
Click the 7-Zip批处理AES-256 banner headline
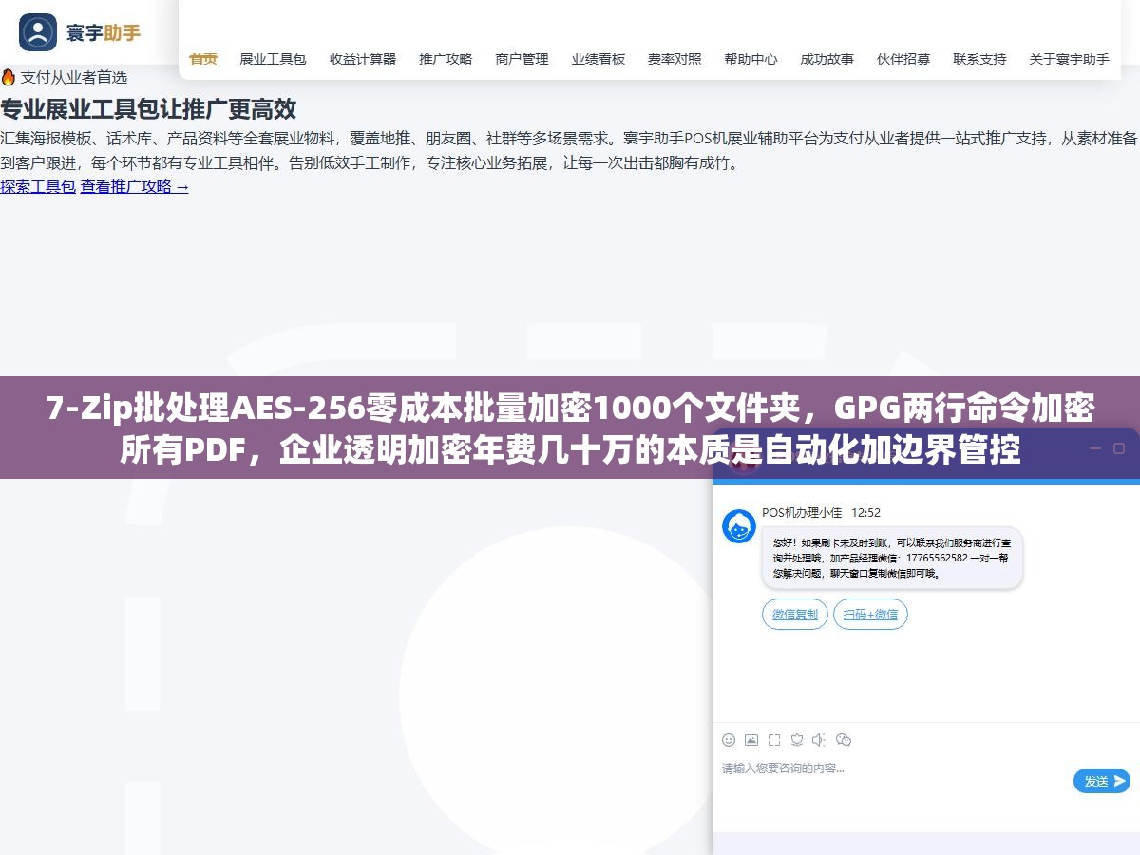[570, 428]
